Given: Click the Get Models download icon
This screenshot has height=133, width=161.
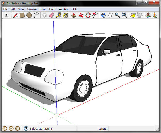Looking at the screenshot, I should click(133, 15).
